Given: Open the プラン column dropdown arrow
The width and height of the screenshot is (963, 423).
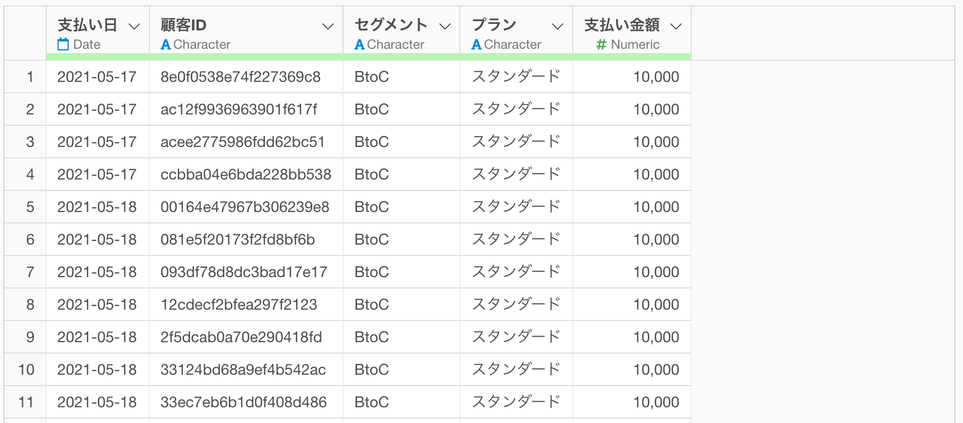Looking at the screenshot, I should pyautogui.click(x=557, y=26).
